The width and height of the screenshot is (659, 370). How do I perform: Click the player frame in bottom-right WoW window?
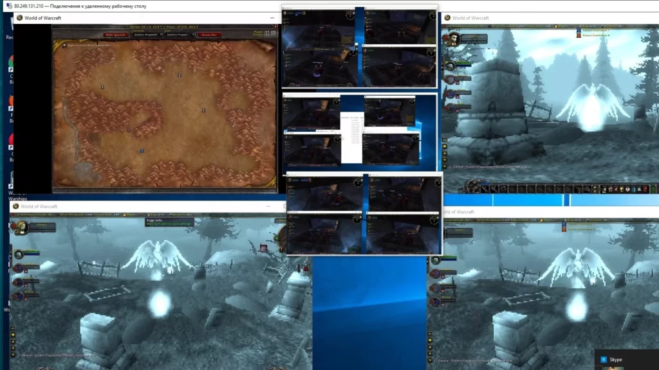coord(458,232)
